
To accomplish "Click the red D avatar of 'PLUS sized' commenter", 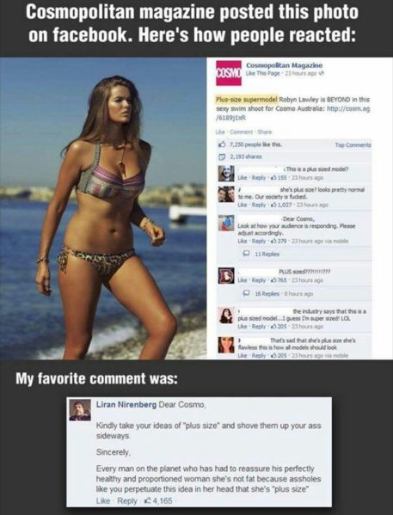I will pos(226,276).
